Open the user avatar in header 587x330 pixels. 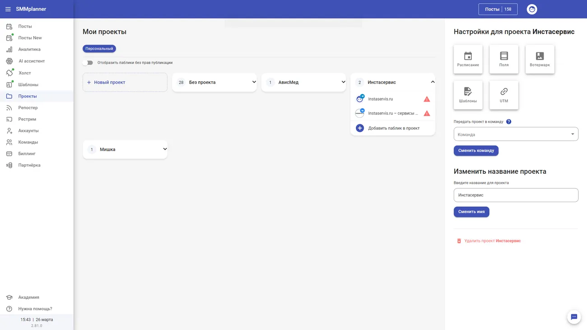point(531,9)
